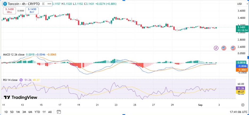Viewport: 249px width, 115px height.
Task: Open the three-dots more menu beside Toncoin
Action: pos(49,4)
